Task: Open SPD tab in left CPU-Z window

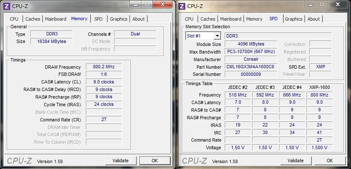Action: (98, 19)
